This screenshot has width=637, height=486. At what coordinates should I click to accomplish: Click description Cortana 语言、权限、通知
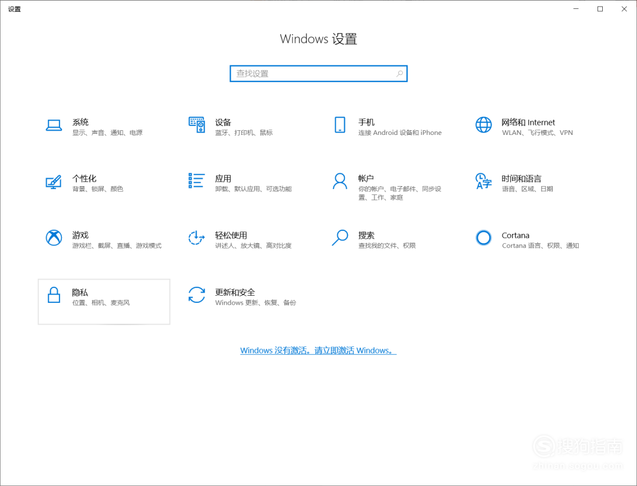tap(540, 246)
